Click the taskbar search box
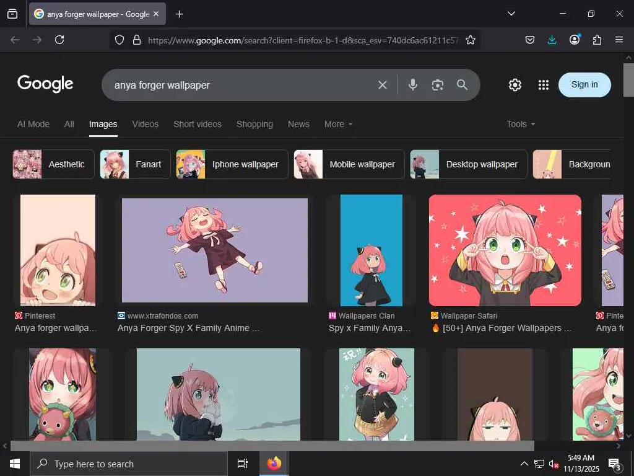 coord(129,464)
